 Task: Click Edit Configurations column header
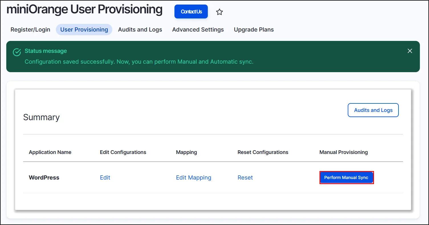tap(123, 152)
